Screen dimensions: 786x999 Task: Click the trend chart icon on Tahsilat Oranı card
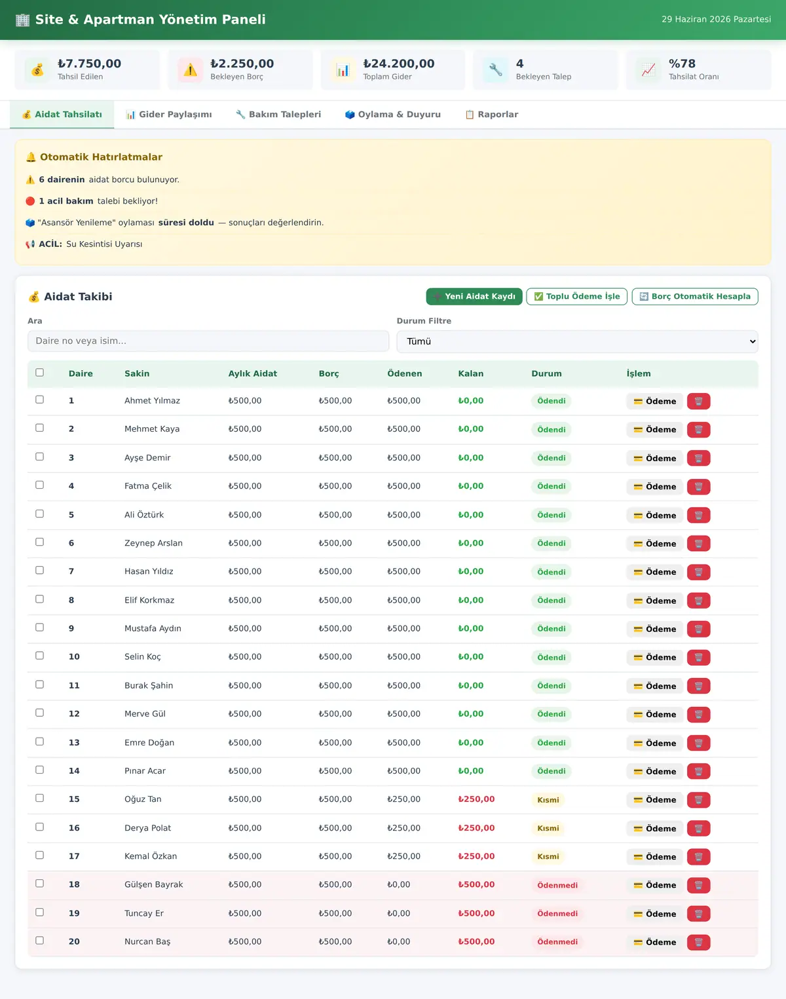(648, 69)
